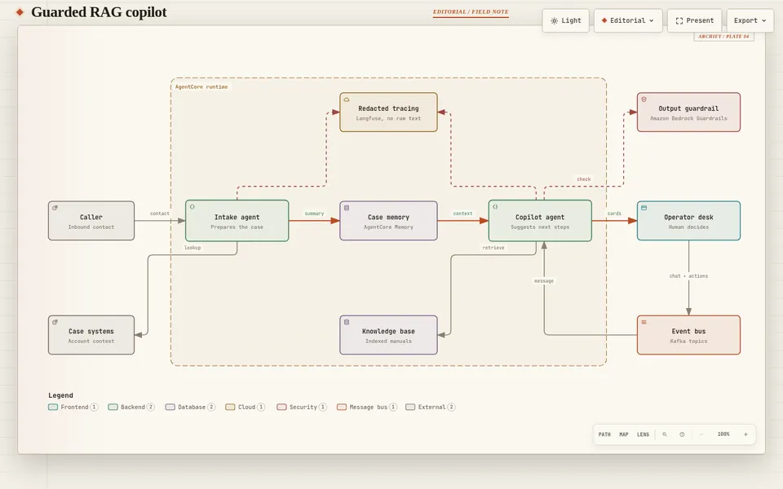Image resolution: width=783 pixels, height=489 pixels.
Task: Click the Output guardrail shield icon
Action: (x=644, y=99)
